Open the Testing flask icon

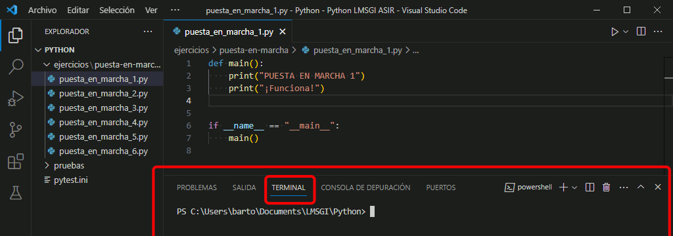click(x=16, y=193)
